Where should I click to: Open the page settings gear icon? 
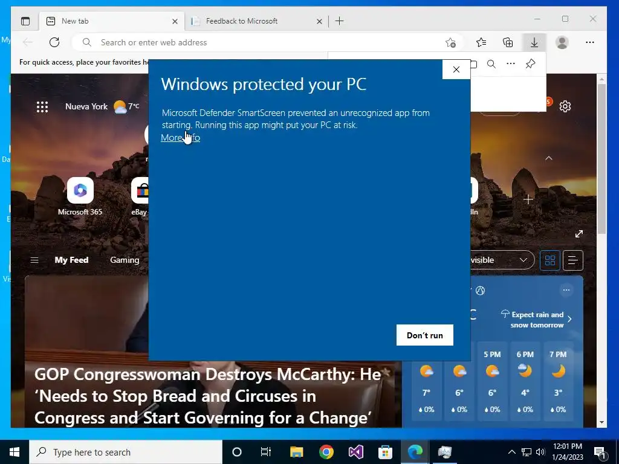pyautogui.click(x=565, y=106)
